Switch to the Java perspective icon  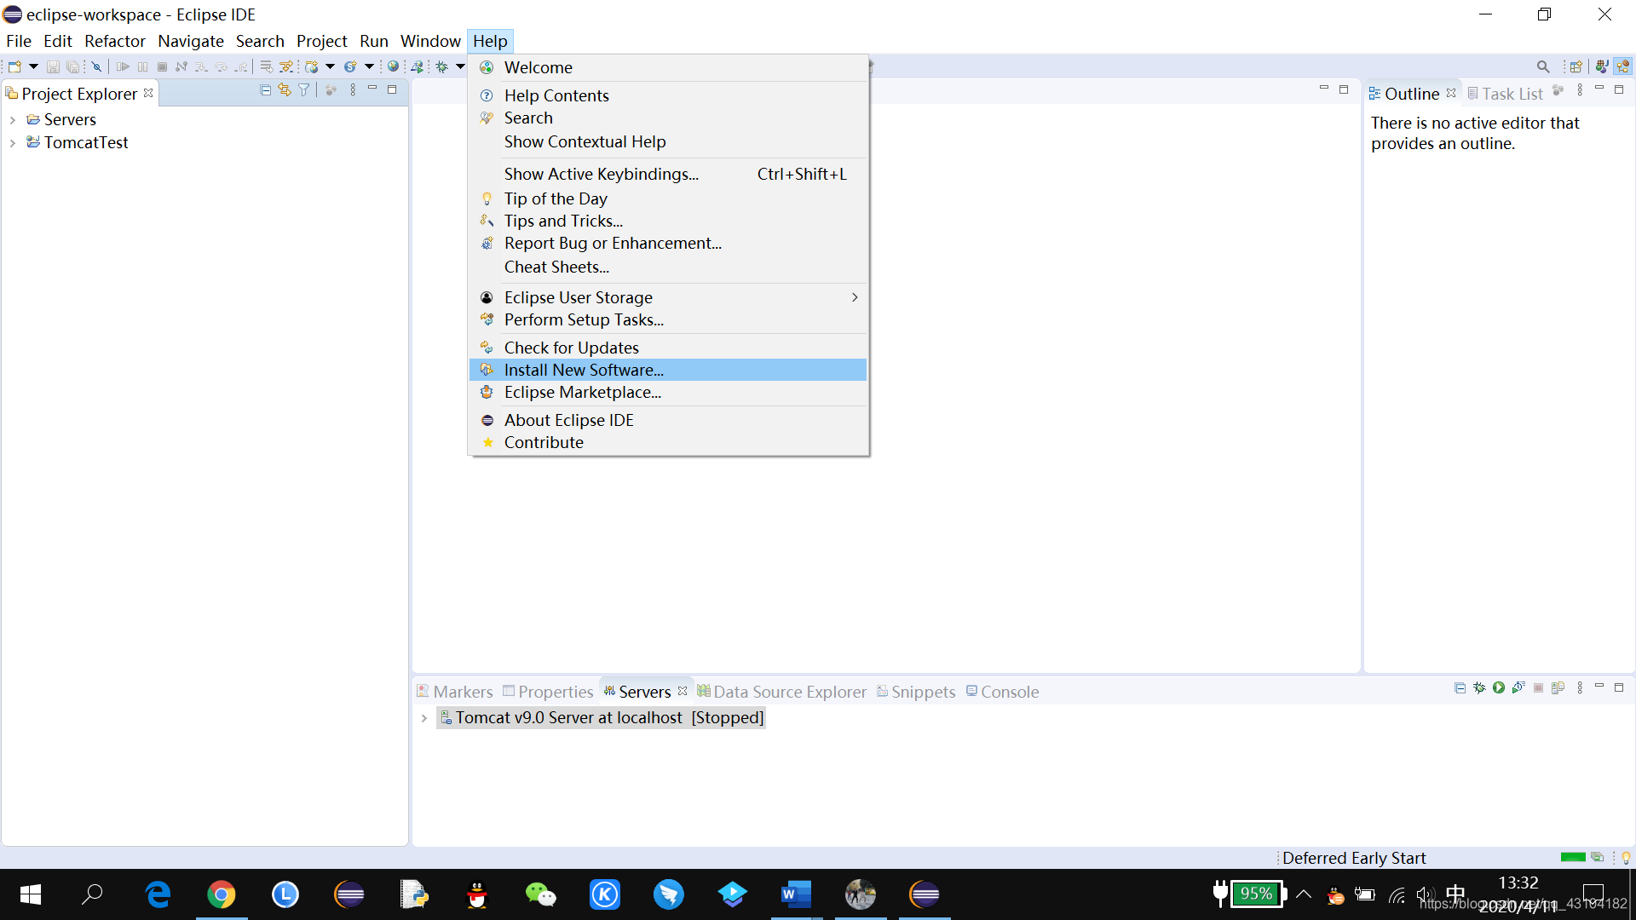pos(1602,66)
